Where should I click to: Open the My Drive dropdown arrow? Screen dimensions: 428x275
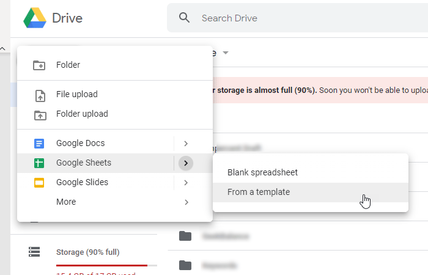click(x=226, y=53)
